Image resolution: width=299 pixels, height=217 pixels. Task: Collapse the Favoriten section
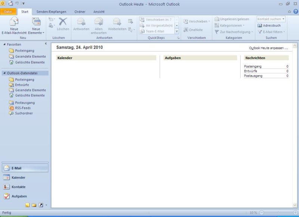[x=4, y=45]
